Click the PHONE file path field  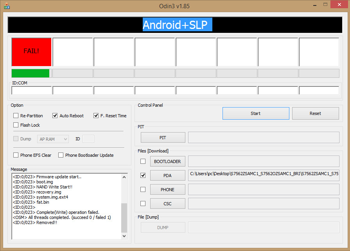(x=264, y=189)
